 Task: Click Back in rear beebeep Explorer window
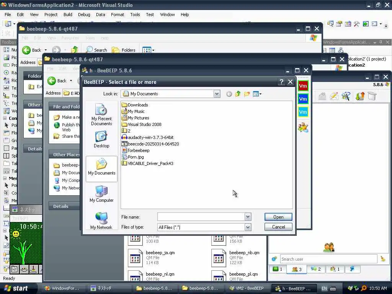(x=32, y=50)
